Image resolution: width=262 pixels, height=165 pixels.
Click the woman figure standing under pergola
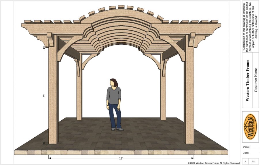pyautogui.click(x=114, y=104)
